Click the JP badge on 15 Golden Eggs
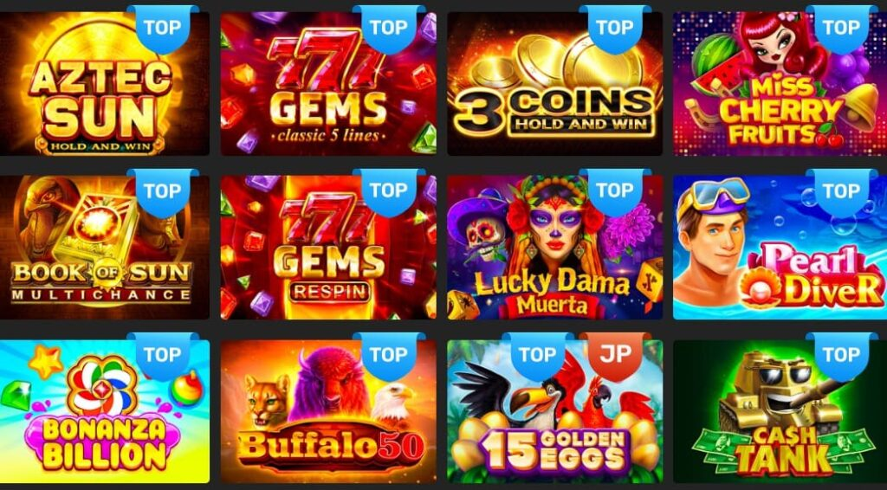 click(615, 356)
